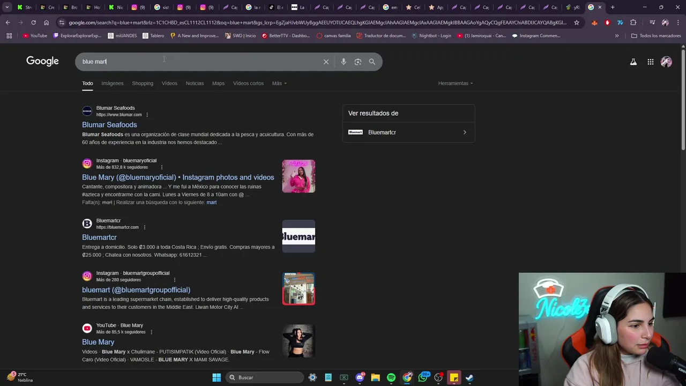Open a new browser tab
Image resolution: width=686 pixels, height=386 pixels.
click(613, 7)
